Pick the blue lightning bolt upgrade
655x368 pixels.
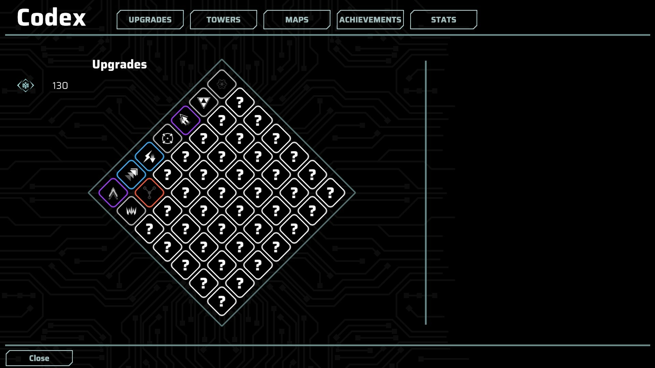[x=149, y=157]
